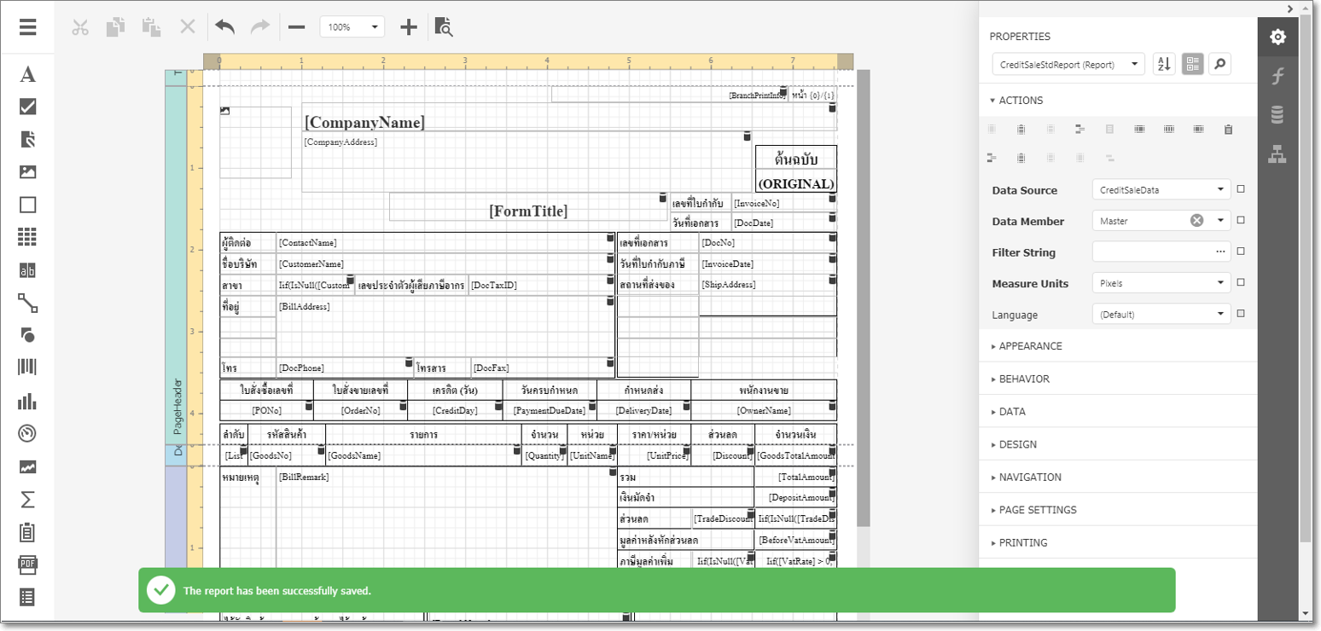Viewport: 1321px width, 631px height.
Task: Select the Check Box control tool
Action: pos(27,107)
